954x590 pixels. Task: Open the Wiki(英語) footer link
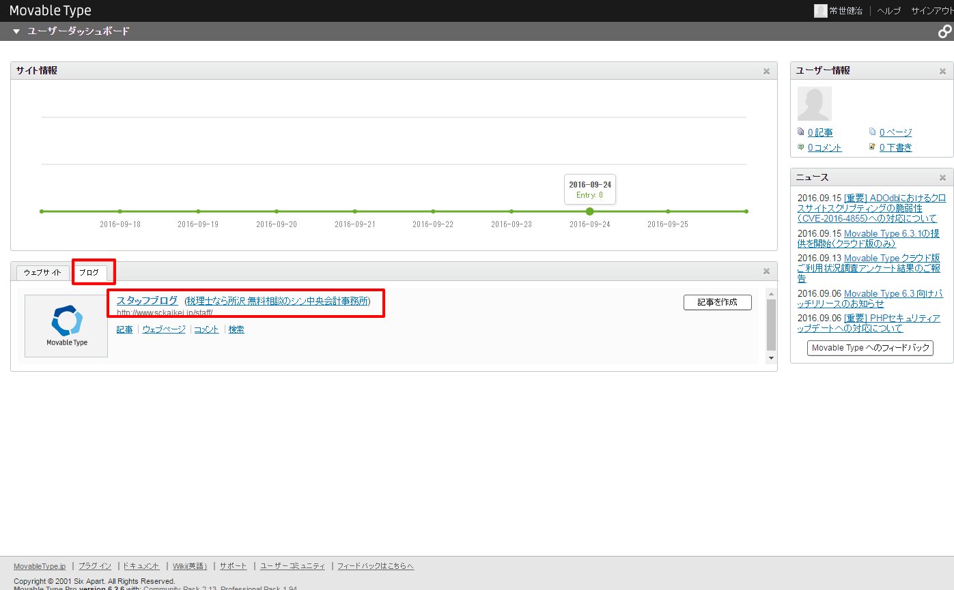click(190, 566)
